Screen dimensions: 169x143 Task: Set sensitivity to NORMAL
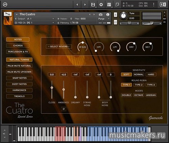pos(139,75)
